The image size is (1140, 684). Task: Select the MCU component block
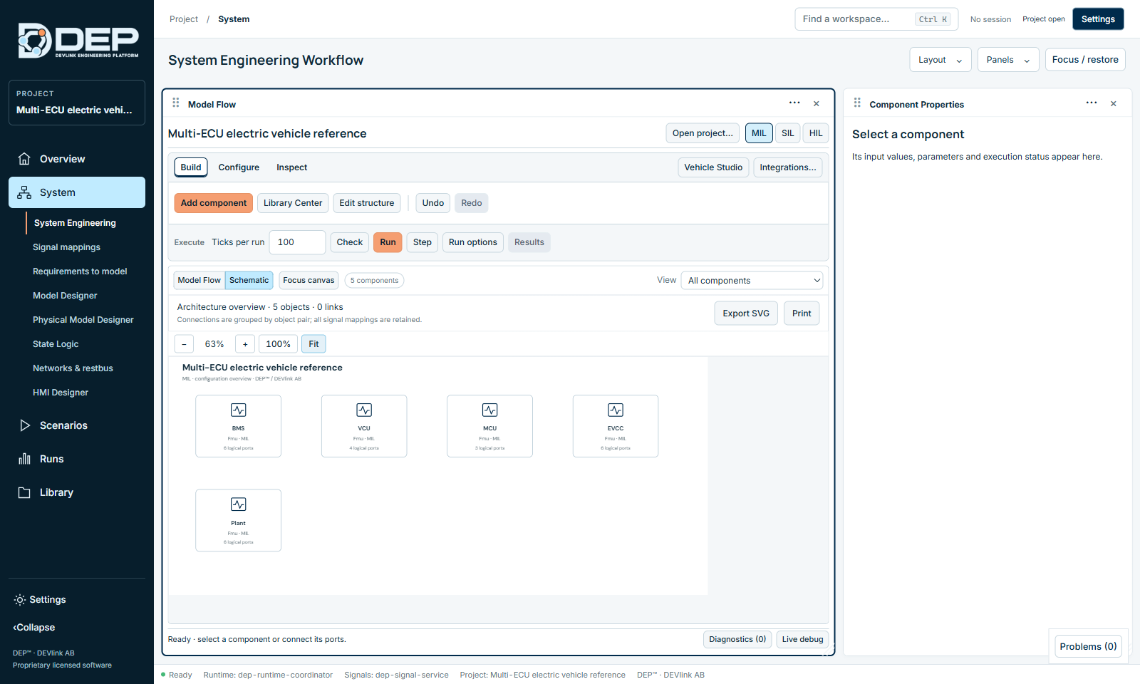(490, 426)
